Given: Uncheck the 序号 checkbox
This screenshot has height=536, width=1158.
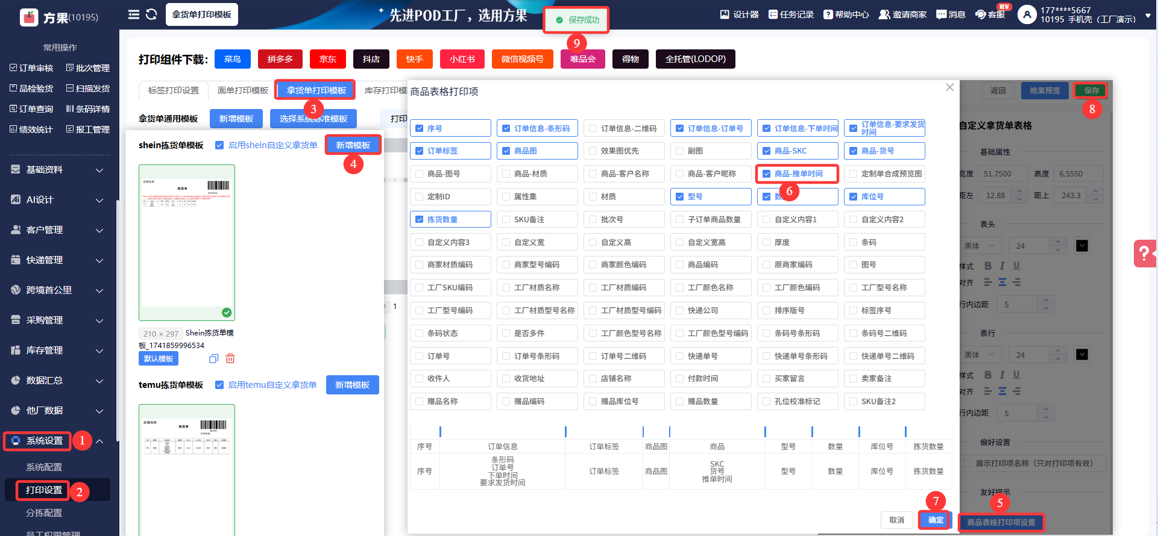Looking at the screenshot, I should point(420,128).
